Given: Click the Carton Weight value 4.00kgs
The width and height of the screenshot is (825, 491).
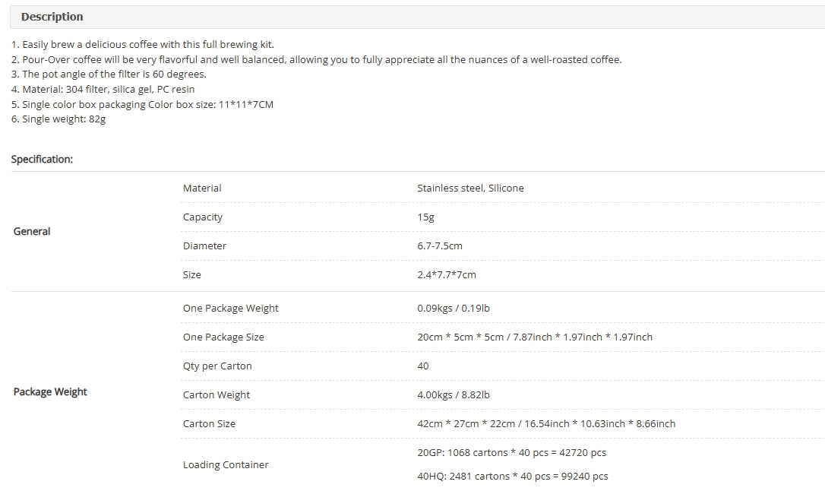Looking at the screenshot, I should [x=454, y=395].
